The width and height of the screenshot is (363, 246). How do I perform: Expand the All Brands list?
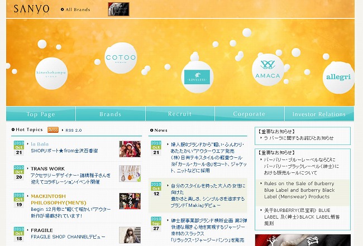[78, 9]
